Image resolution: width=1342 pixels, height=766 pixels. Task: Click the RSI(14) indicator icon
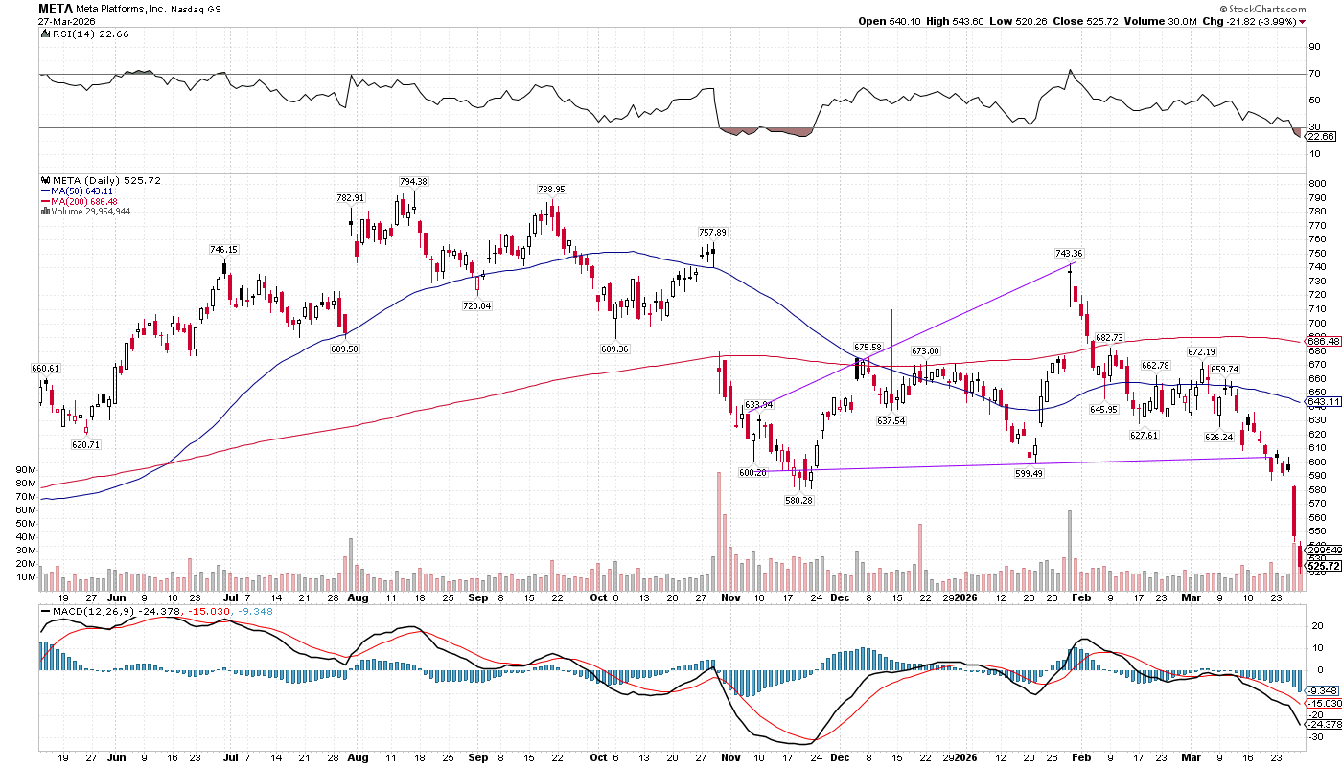click(44, 34)
